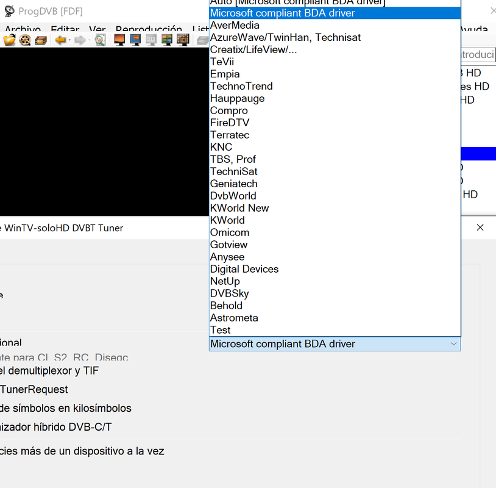Viewport: 496px width, 488px height.
Task: Pick Digital Devices in the dropdown
Action: pos(335,269)
